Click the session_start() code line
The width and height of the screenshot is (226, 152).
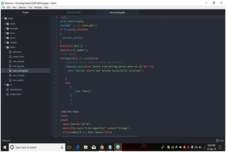pyautogui.click(x=73, y=38)
